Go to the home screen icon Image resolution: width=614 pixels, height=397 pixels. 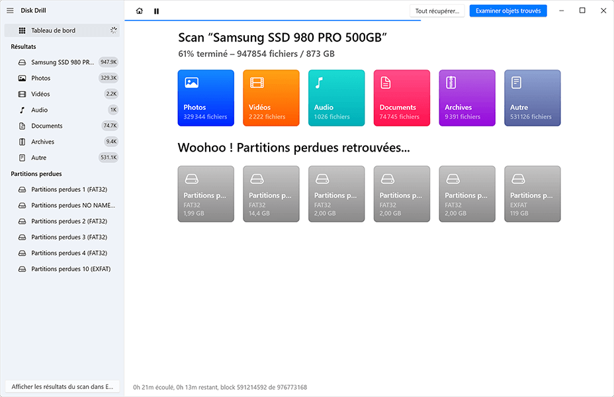pos(140,11)
